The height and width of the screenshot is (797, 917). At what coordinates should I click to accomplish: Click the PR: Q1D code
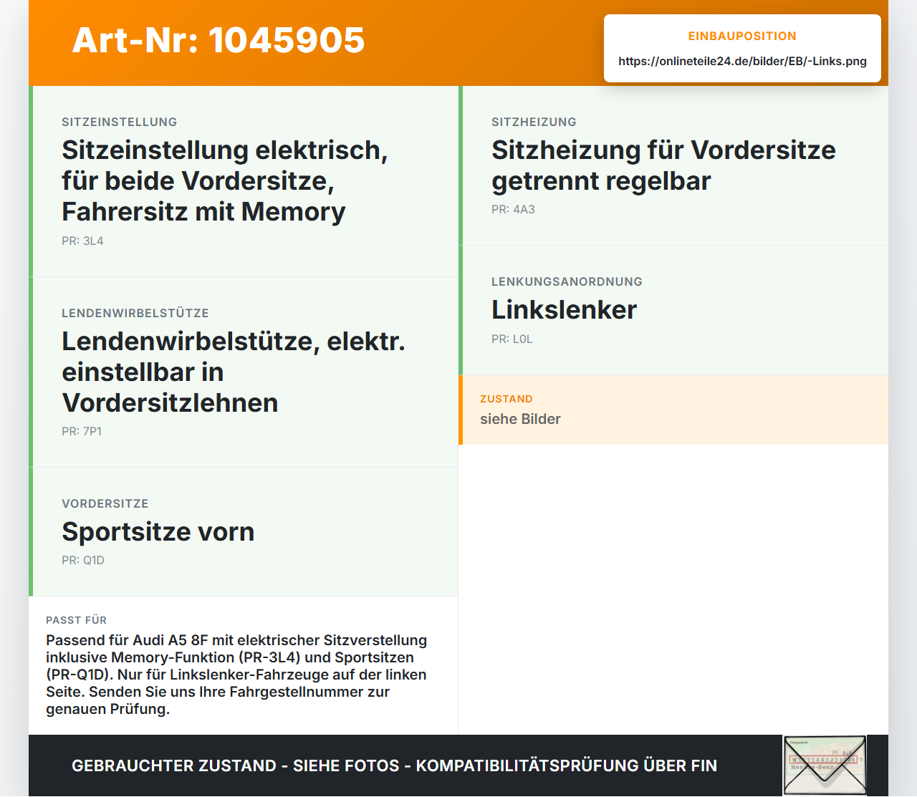pos(83,560)
